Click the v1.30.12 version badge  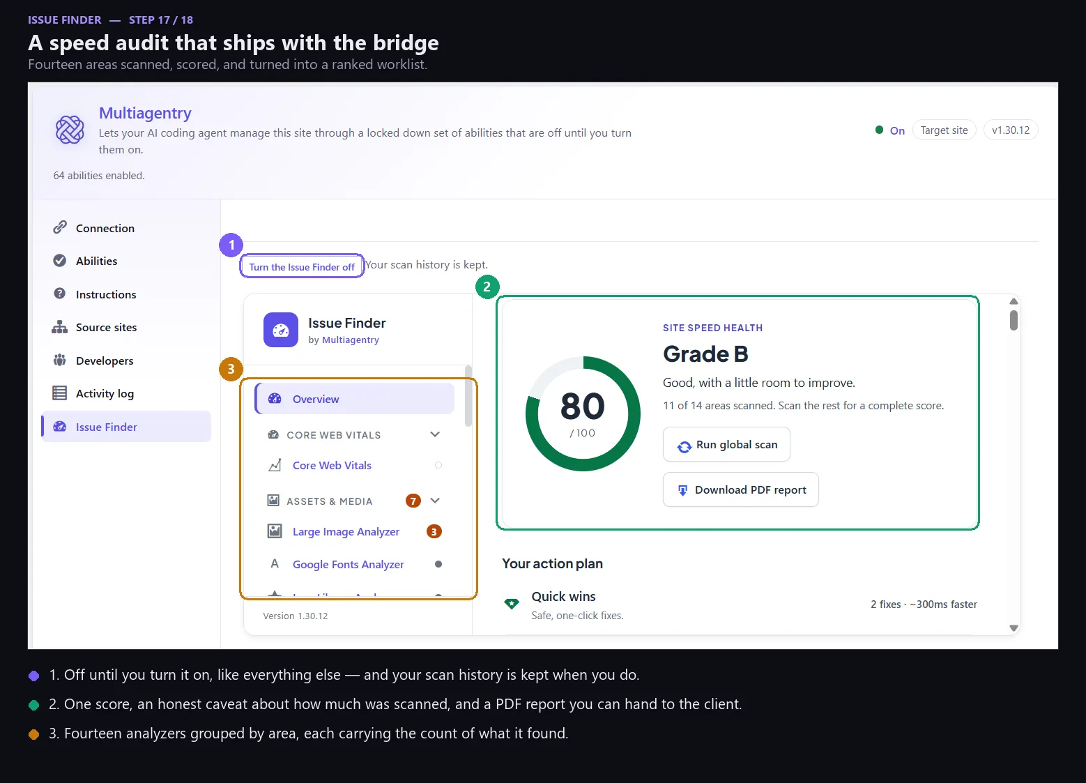[1011, 130]
